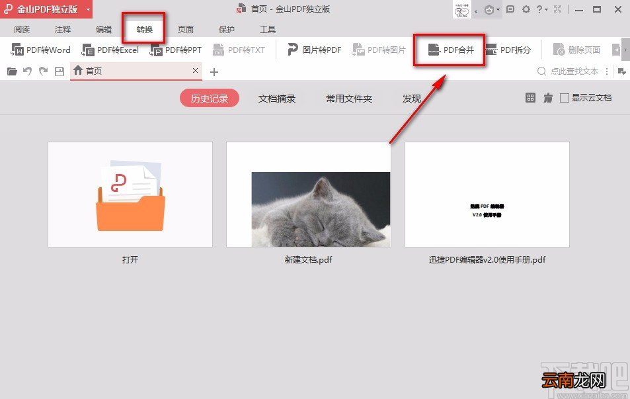Screen dimensions: 630x399
Task: Click the clear history broom icon
Action: (548, 98)
